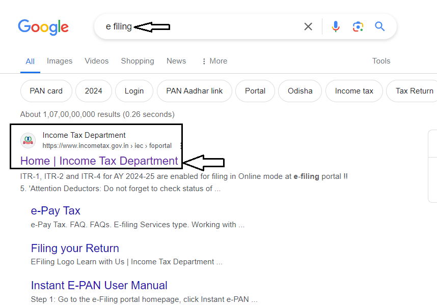Open the three-dot menu beside incometax.gov.in URL
The width and height of the screenshot is (437, 307).
click(181, 145)
